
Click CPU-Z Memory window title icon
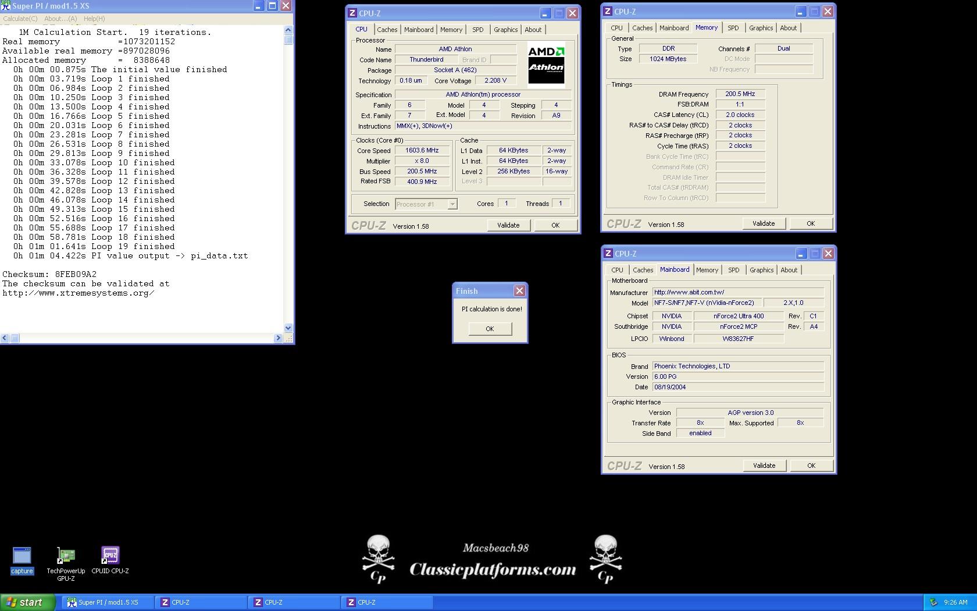pos(608,11)
